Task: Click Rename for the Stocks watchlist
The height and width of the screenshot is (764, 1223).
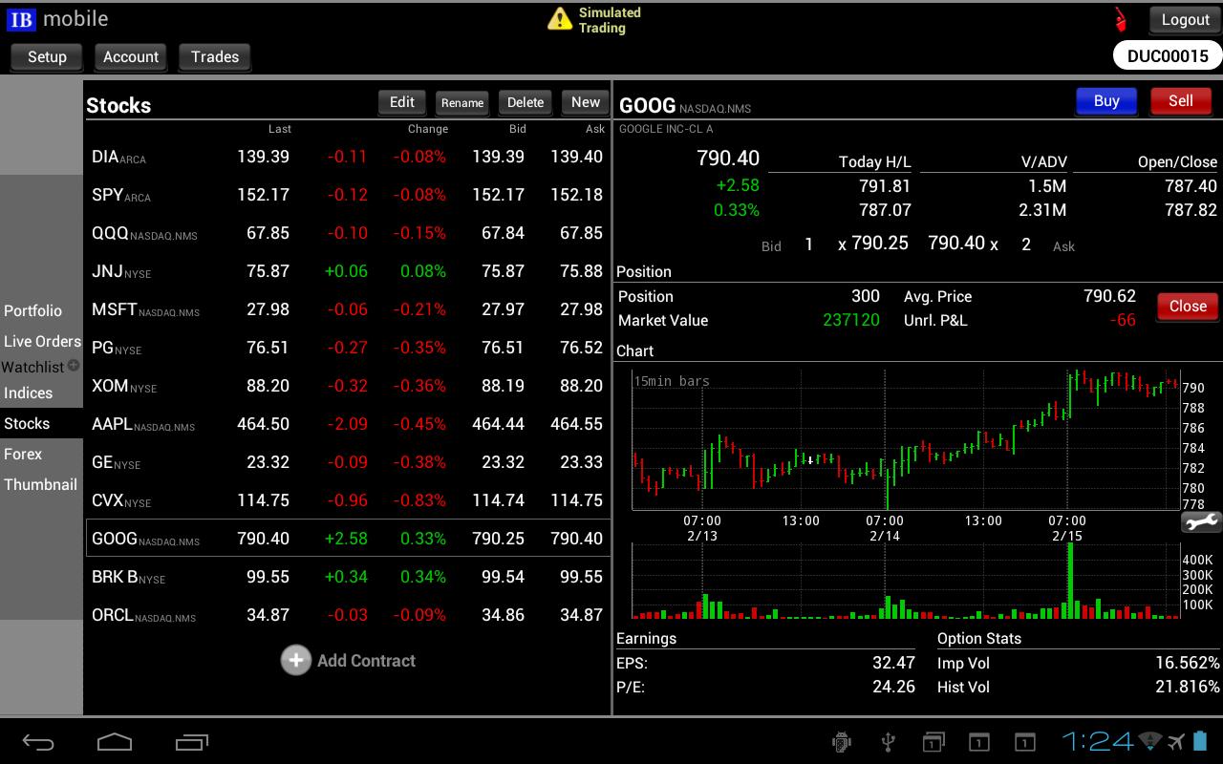Action: click(x=462, y=102)
